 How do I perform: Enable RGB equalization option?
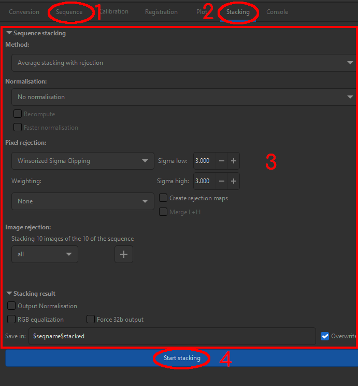pyautogui.click(x=11, y=320)
